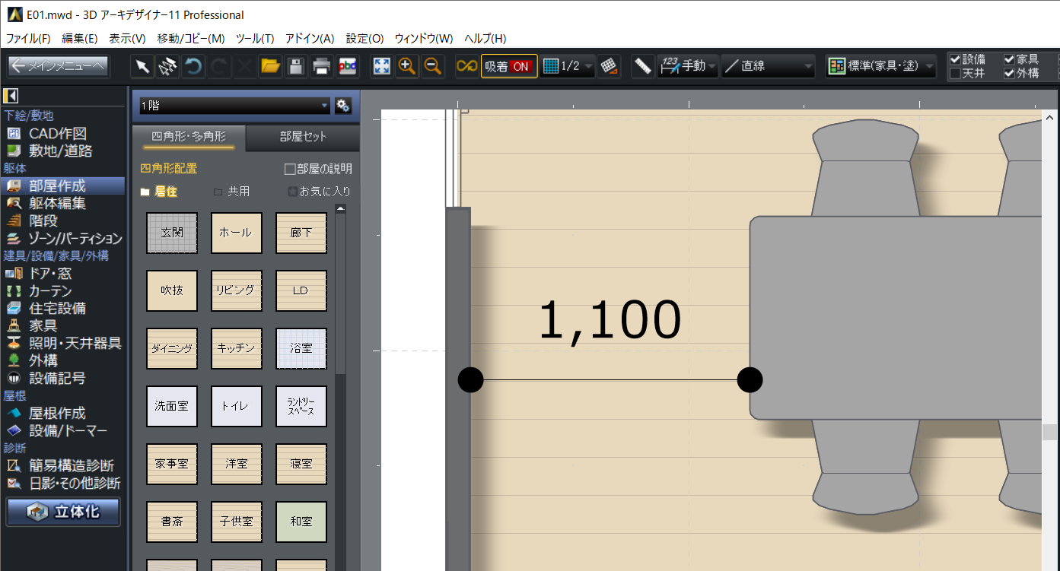
Task: Uncheck the 設備 display checkbox
Action: tap(955, 59)
